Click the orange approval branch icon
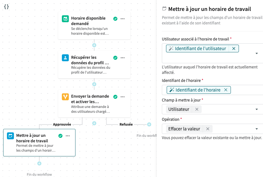The image size is (263, 177). click(65, 97)
